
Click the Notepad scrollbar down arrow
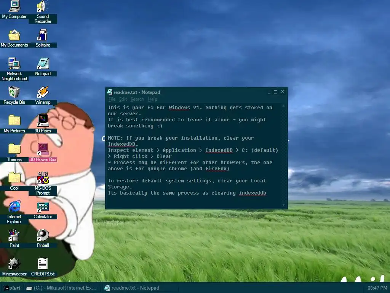tap(283, 205)
